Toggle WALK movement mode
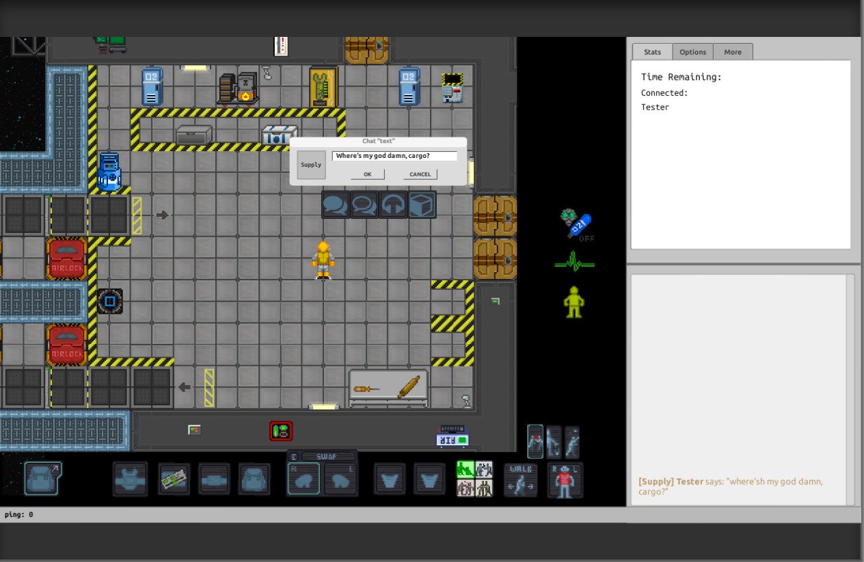This screenshot has width=864, height=562. coord(520,479)
